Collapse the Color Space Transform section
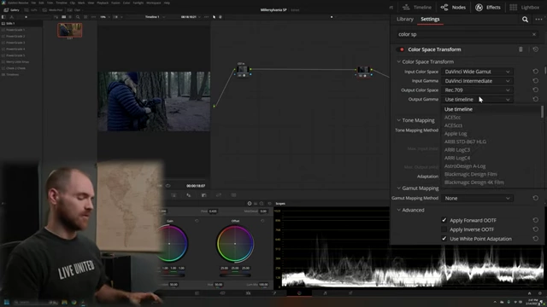This screenshot has width=547, height=307. pos(399,61)
